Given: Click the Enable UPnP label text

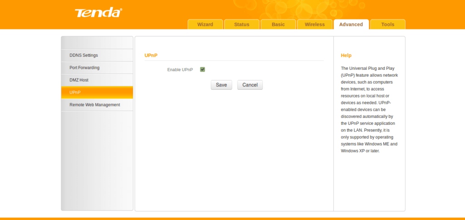Looking at the screenshot, I should (x=180, y=70).
